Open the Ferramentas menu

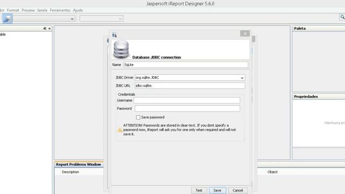(60, 10)
